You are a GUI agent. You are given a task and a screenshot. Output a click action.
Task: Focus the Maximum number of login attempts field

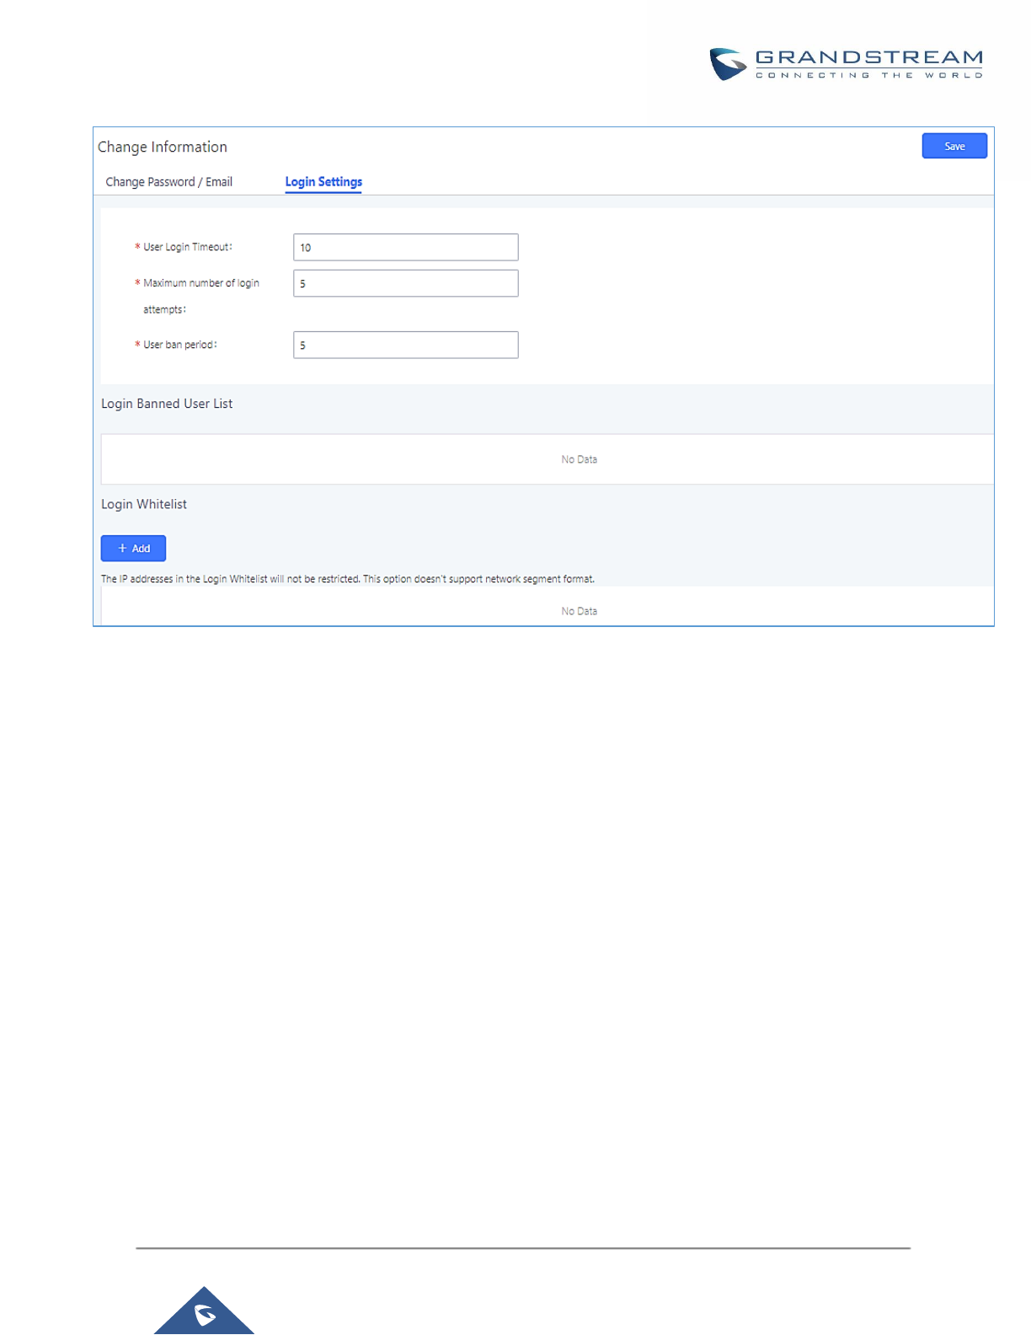point(405,283)
